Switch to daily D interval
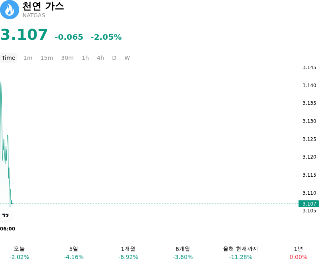This screenshot has height=265, width=321. tap(114, 58)
